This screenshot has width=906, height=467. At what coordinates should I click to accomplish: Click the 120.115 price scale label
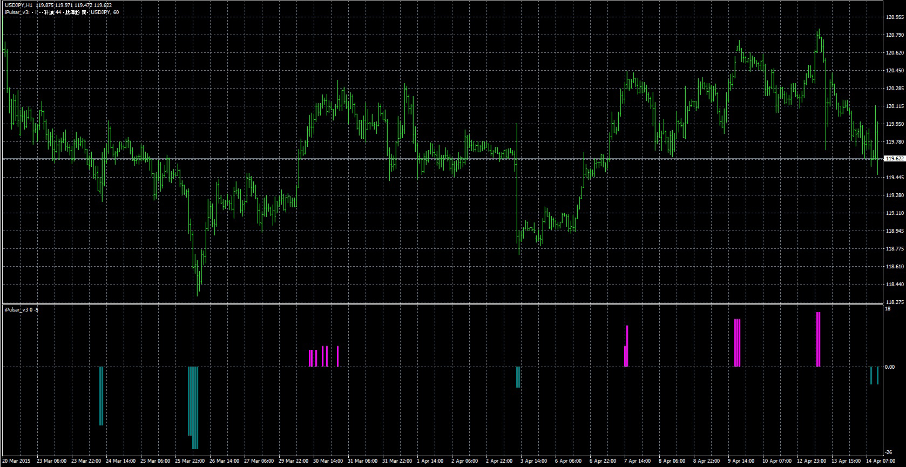point(895,106)
